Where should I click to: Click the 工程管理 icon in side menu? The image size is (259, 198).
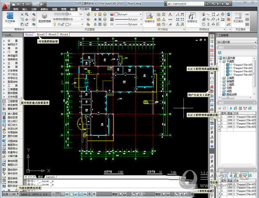tap(4, 101)
